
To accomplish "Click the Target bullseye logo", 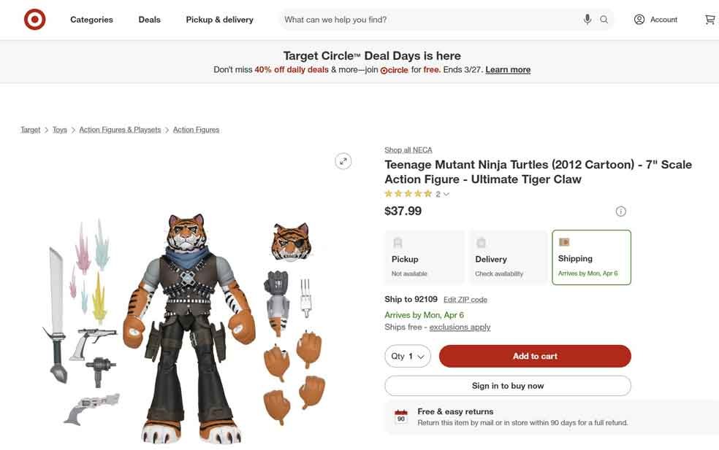I will pos(34,19).
